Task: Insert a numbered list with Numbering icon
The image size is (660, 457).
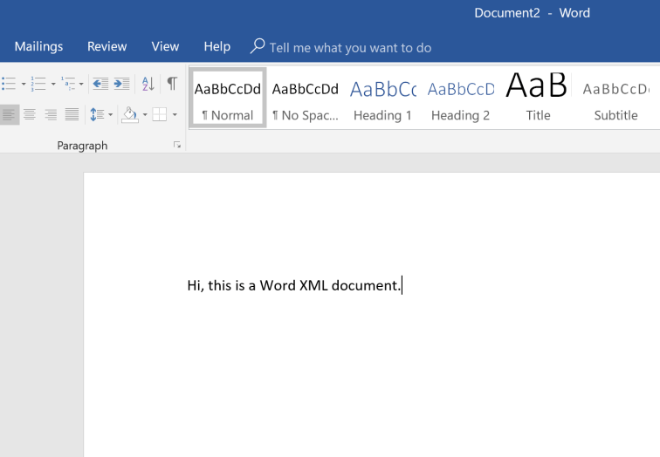Action: point(38,84)
